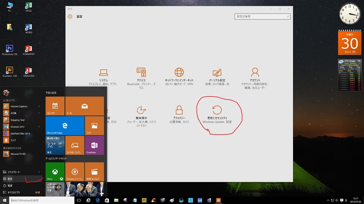The height and width of the screenshot is (204, 364).
Task: Expand the メモ帳 jump list arrow
Action: coord(39,113)
